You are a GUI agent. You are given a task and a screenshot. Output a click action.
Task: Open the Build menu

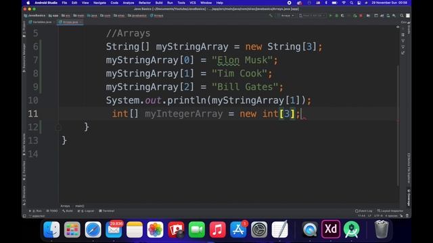point(159,3)
